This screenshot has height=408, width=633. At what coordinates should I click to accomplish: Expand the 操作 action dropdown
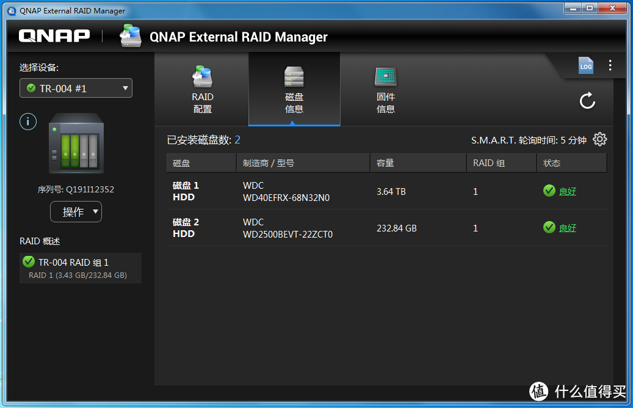click(76, 211)
